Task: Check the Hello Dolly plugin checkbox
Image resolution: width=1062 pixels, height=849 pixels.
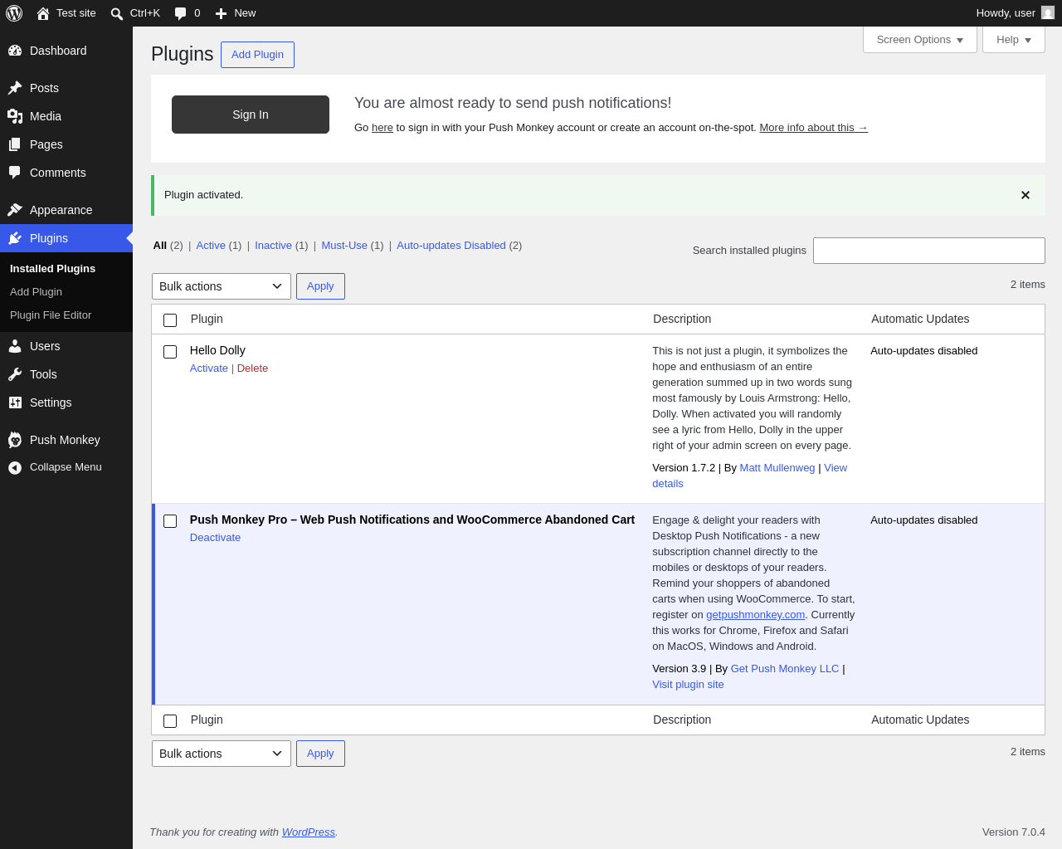Action: coord(170,352)
